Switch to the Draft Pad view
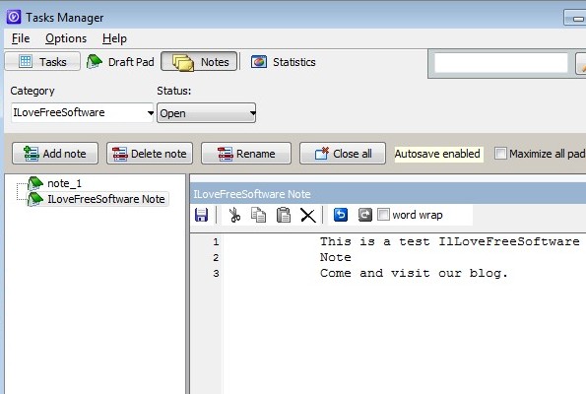Viewport: 586px width, 394px height. (120, 62)
